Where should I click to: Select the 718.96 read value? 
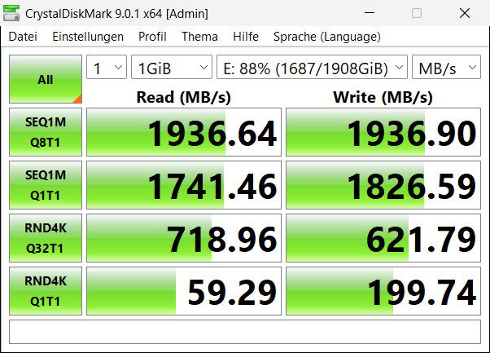[184, 238]
